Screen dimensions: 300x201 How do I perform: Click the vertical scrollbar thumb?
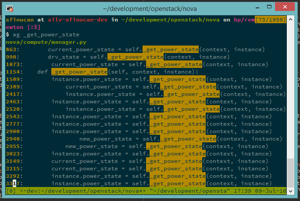(x=290, y=173)
